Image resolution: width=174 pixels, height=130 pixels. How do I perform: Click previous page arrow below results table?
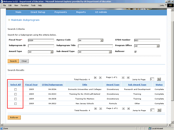(x=100, y=109)
